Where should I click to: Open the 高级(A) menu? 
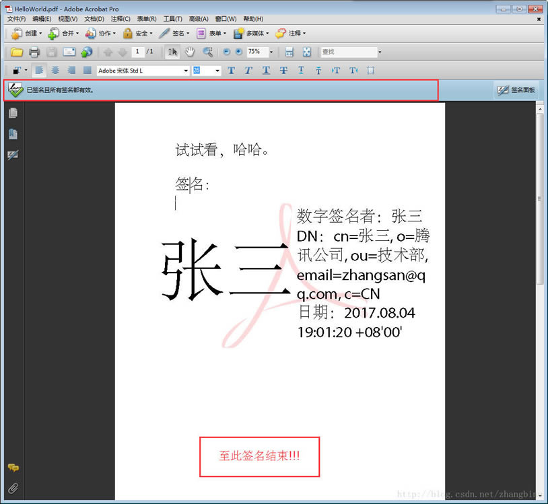click(x=199, y=19)
